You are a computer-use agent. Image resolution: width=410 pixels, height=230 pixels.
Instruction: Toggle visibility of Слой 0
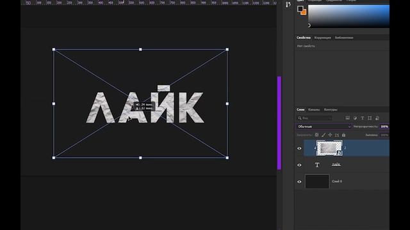pyautogui.click(x=299, y=181)
